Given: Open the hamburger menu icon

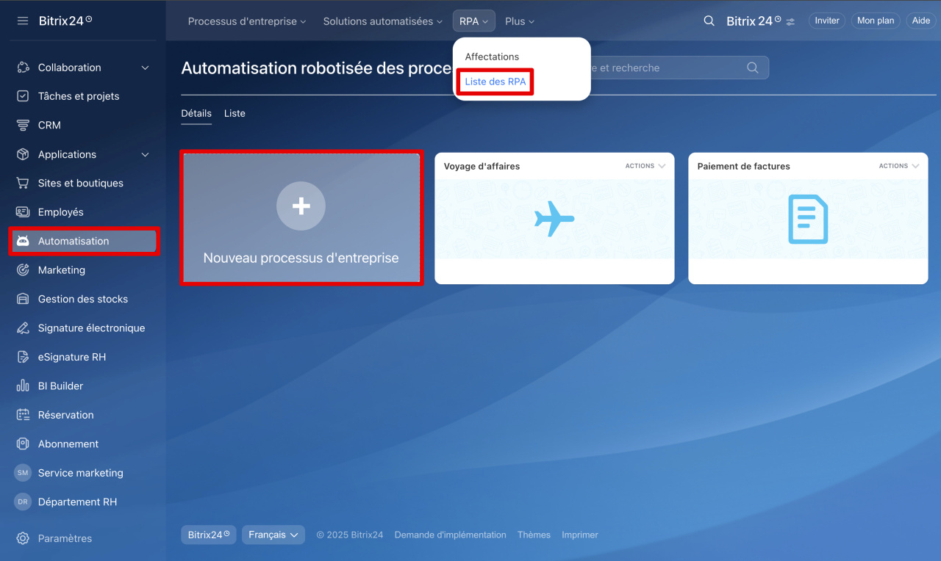Looking at the screenshot, I should (x=23, y=21).
